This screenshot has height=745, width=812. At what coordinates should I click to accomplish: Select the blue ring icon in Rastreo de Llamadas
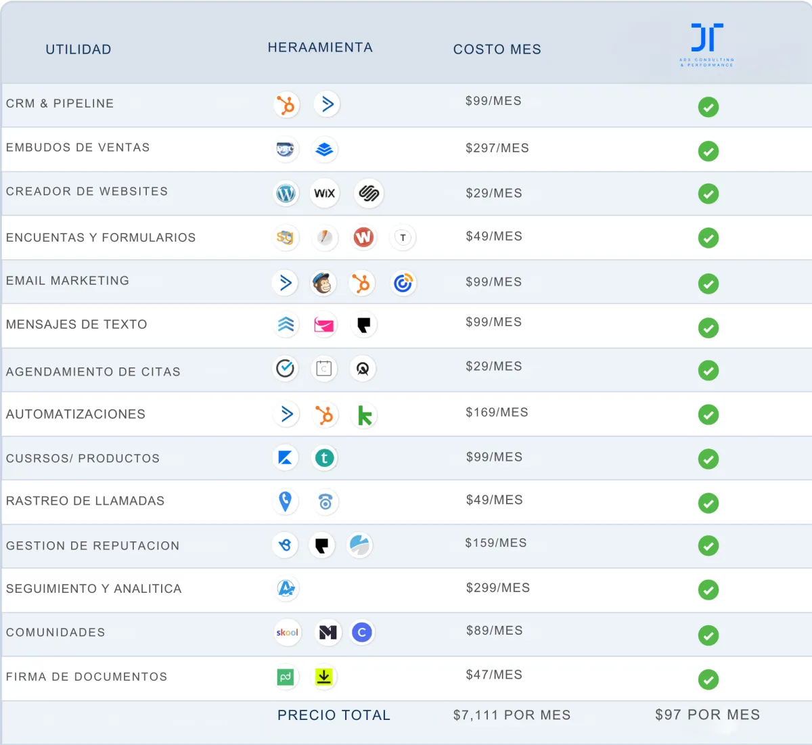click(x=325, y=502)
